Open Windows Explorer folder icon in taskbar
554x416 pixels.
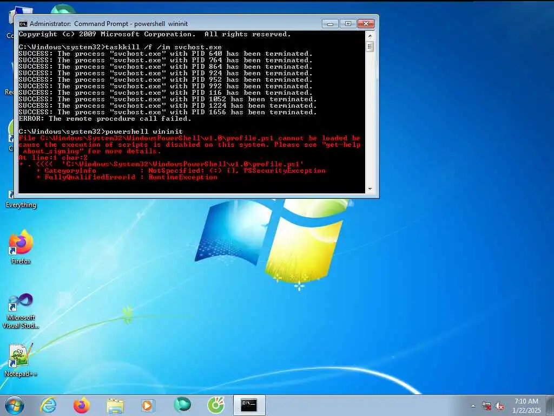click(115, 405)
